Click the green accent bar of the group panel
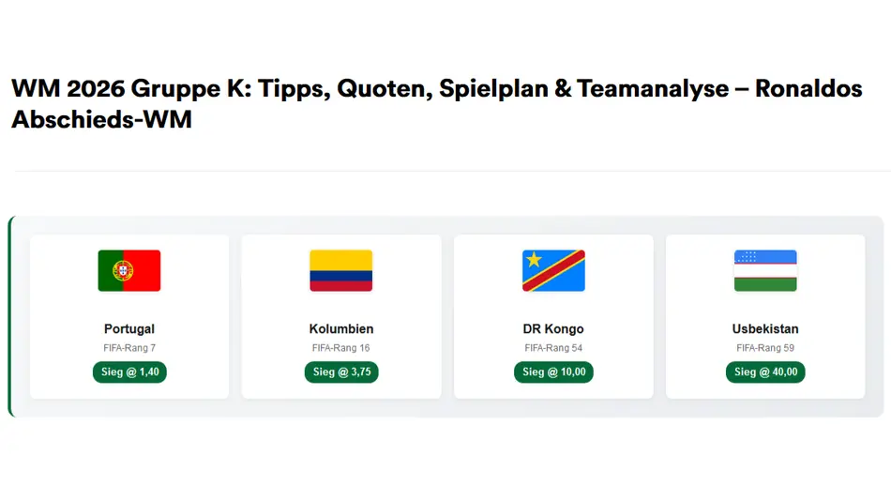Screen dimensions: 891x501 coord(10,316)
